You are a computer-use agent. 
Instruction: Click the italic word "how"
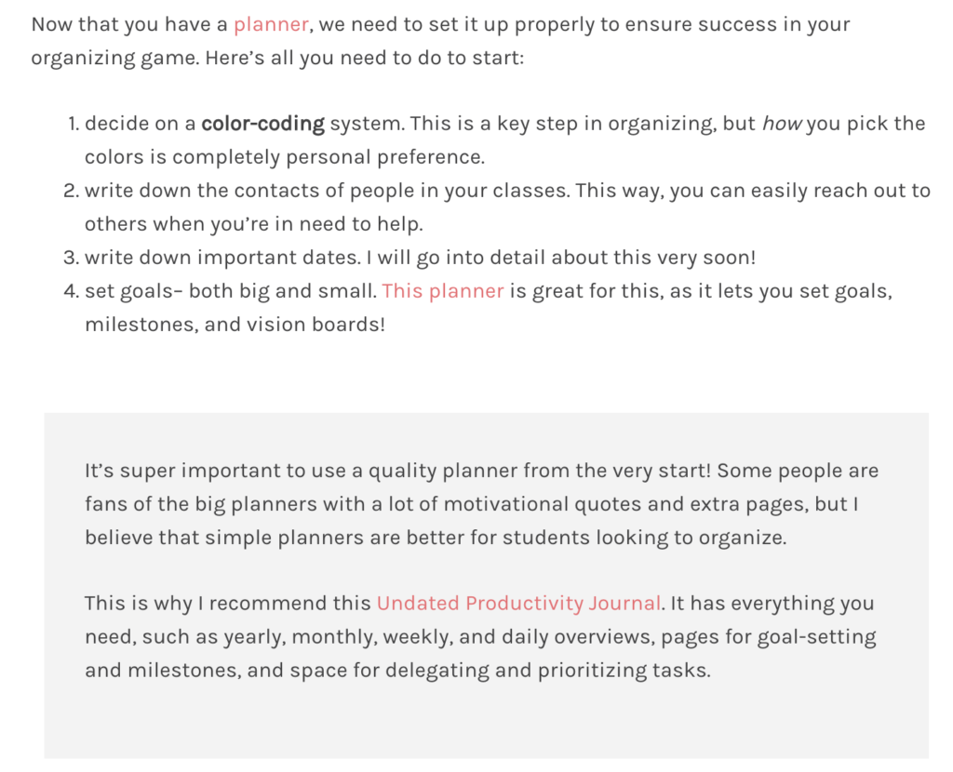click(x=782, y=124)
